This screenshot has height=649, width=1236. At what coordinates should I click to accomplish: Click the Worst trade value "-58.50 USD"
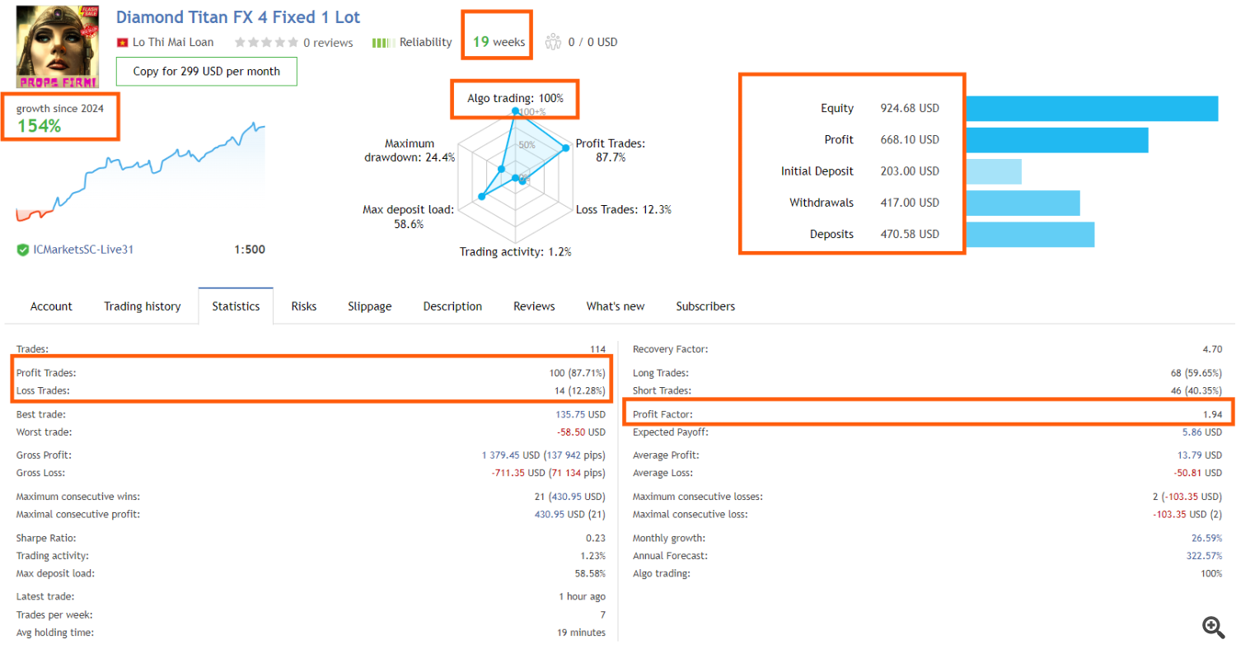[581, 432]
